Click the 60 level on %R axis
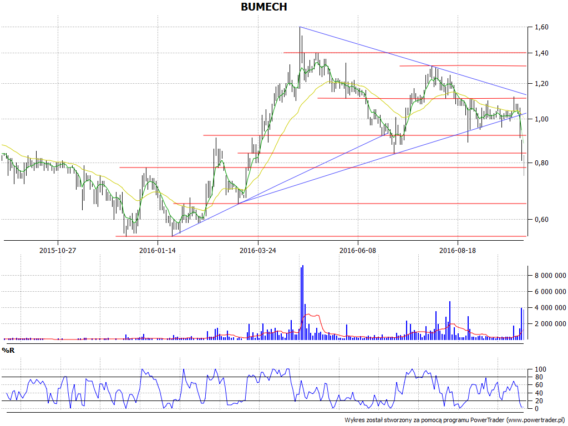Screen dimensions: 568x426 pyautogui.click(x=538, y=385)
